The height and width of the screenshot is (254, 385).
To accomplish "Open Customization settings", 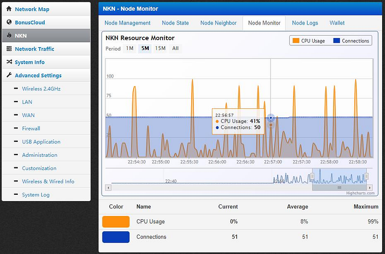I will tap(39, 168).
